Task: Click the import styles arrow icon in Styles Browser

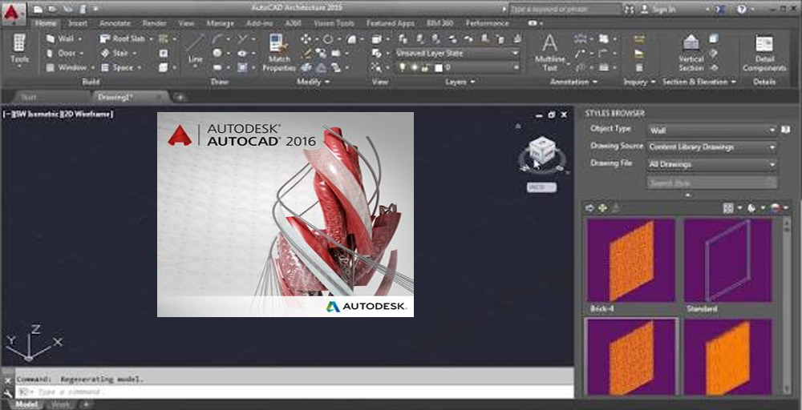Action: 589,208
